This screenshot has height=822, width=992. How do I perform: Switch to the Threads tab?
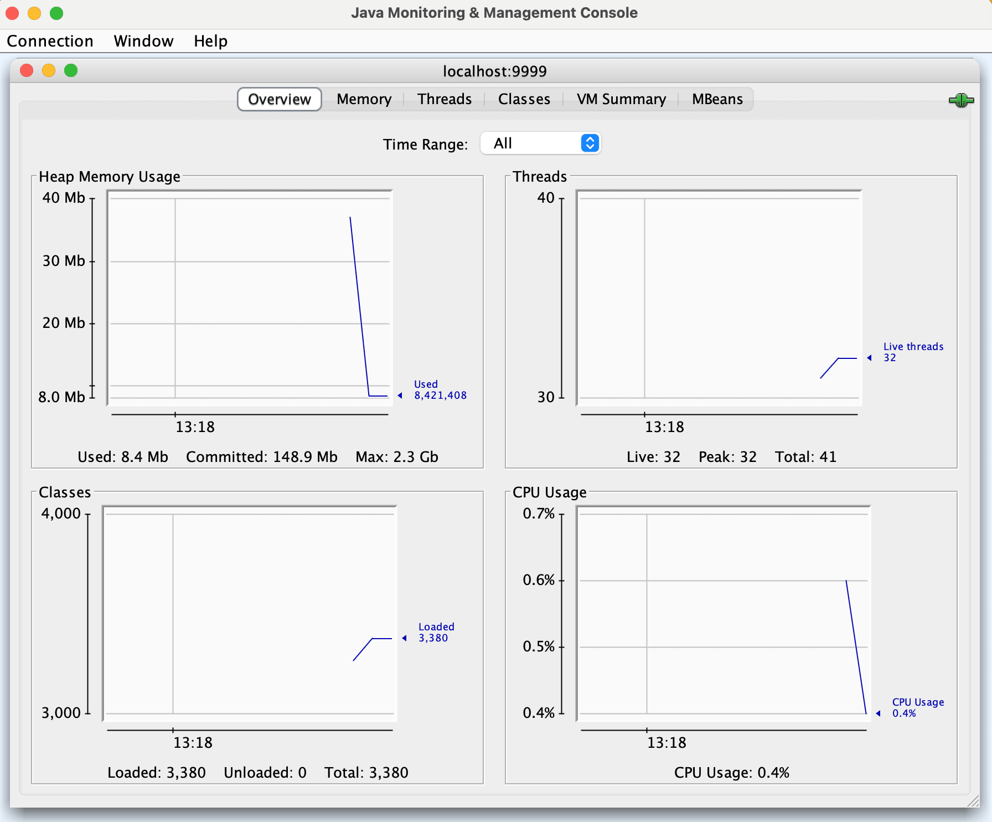coord(444,99)
